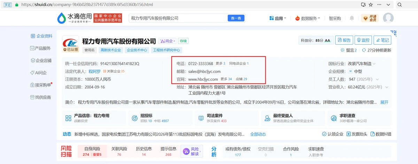Click the 工程技术研究中心 tag
The height and width of the screenshot is (164, 418).
[167, 50]
